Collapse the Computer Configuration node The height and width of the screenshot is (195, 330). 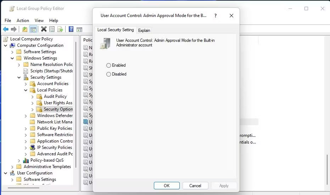coord(5,45)
